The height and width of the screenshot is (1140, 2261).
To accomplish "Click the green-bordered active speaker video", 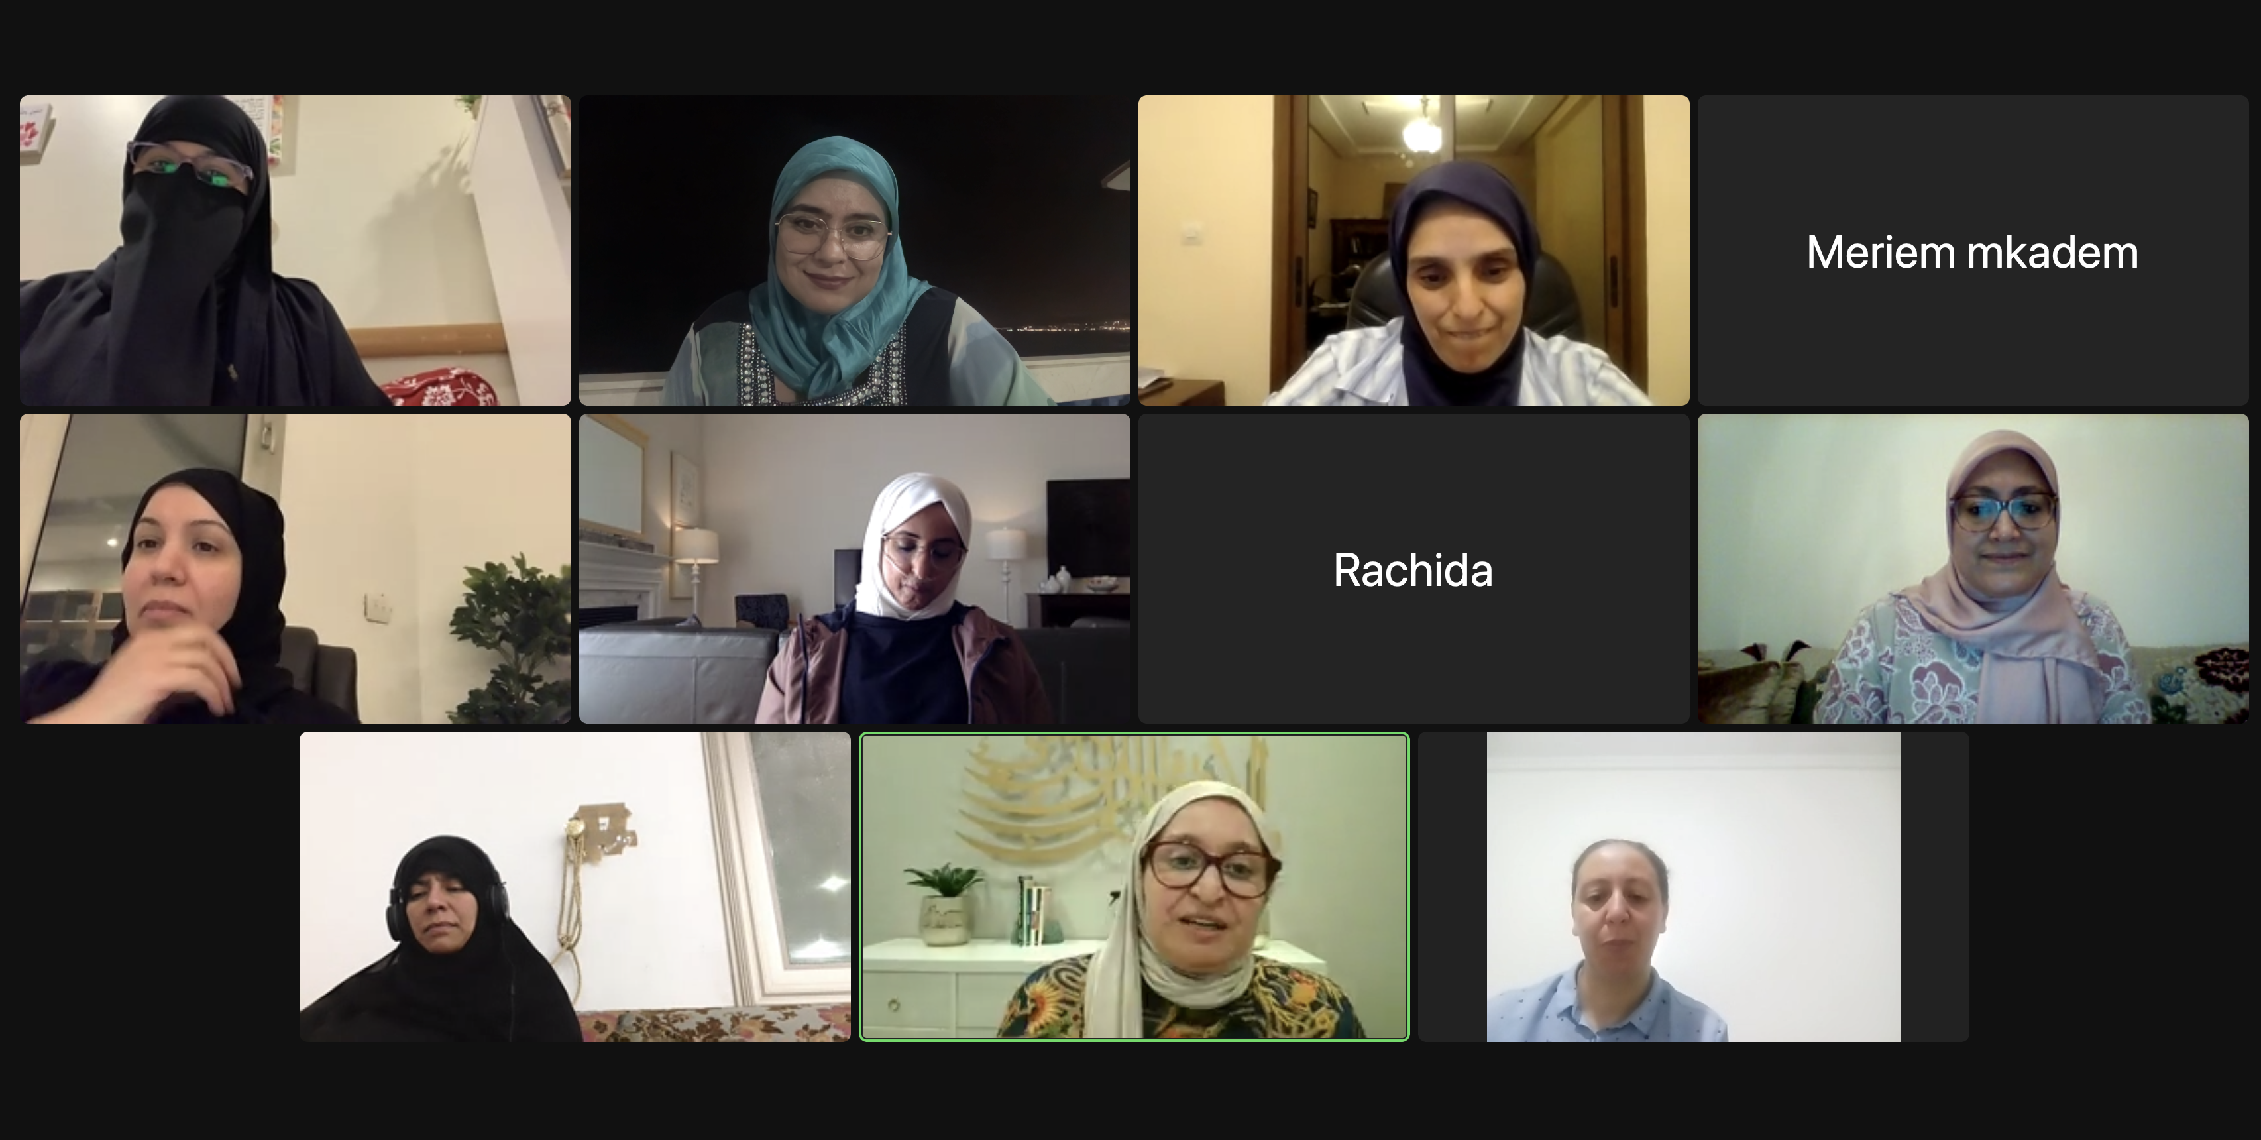I will [1134, 886].
